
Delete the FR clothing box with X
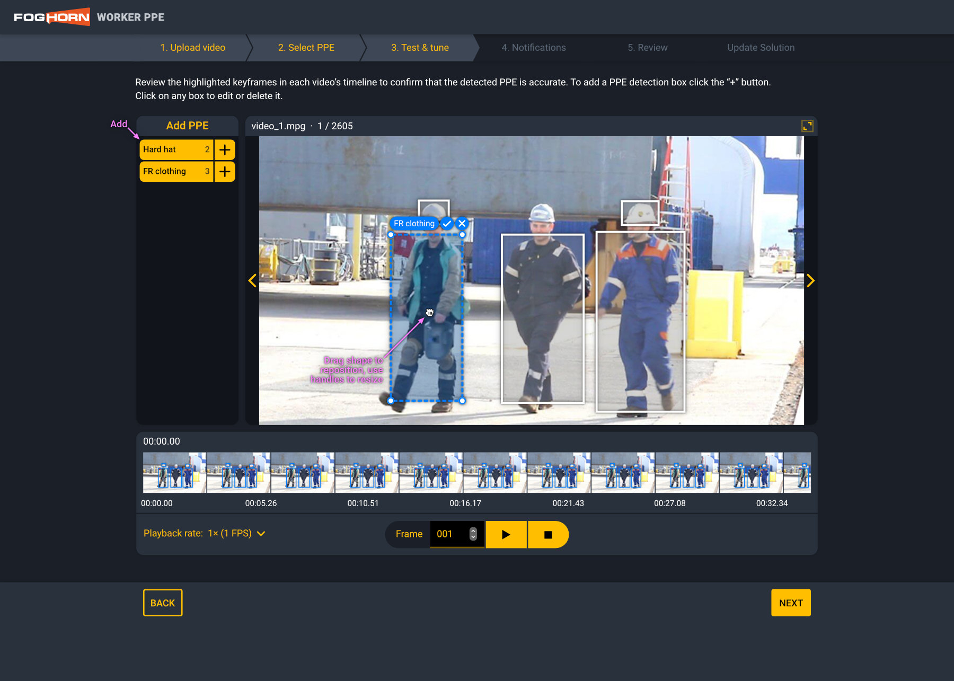point(462,224)
